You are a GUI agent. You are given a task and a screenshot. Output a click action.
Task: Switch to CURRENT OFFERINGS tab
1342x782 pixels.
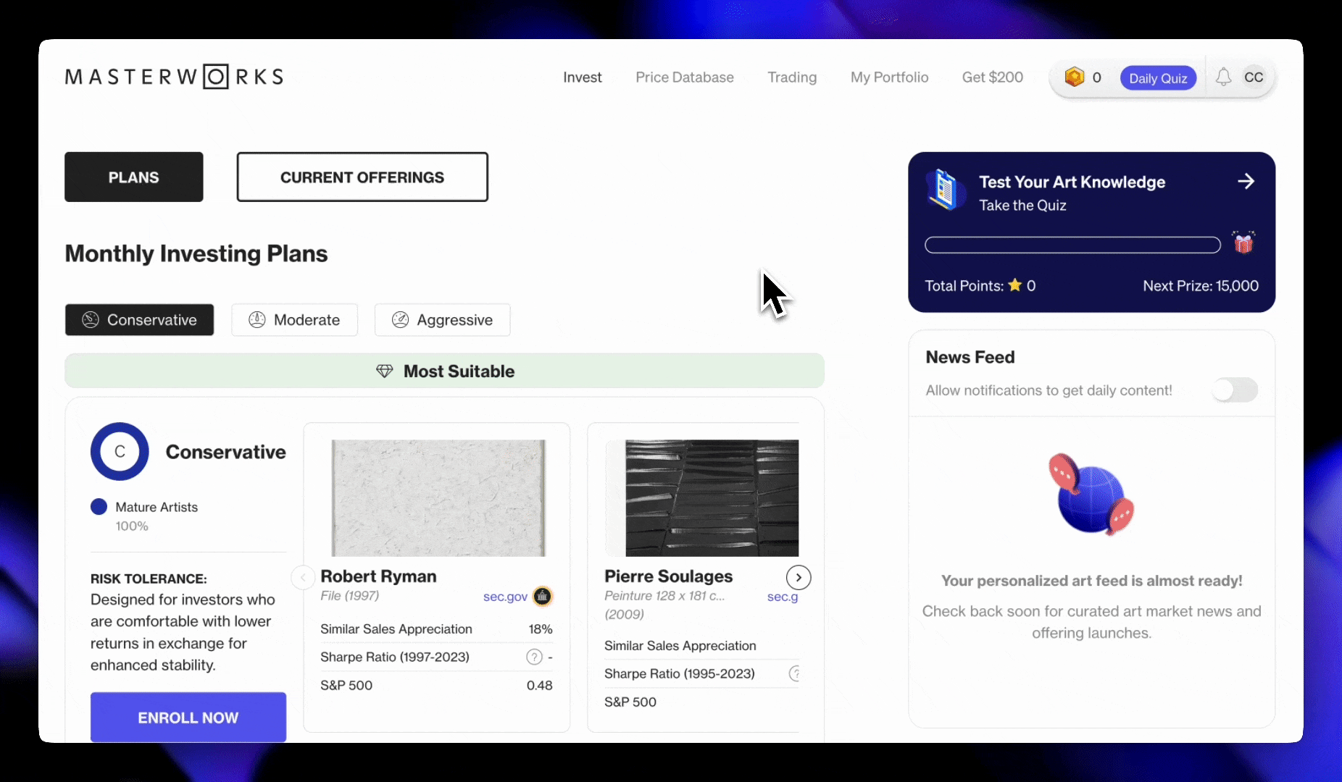point(362,177)
